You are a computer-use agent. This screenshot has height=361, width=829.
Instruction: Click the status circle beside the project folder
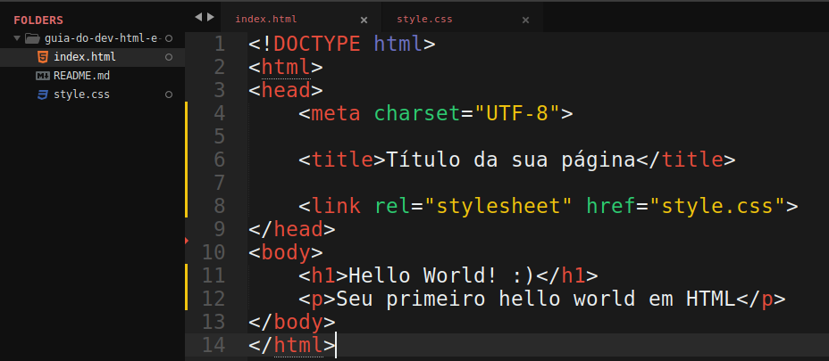tap(169, 39)
